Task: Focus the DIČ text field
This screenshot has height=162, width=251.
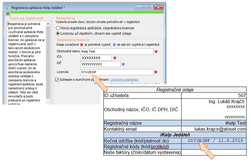Action: (100, 64)
